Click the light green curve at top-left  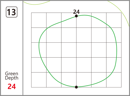36,3
